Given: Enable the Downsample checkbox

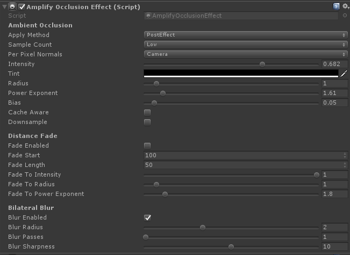Looking at the screenshot, I should tap(147, 122).
